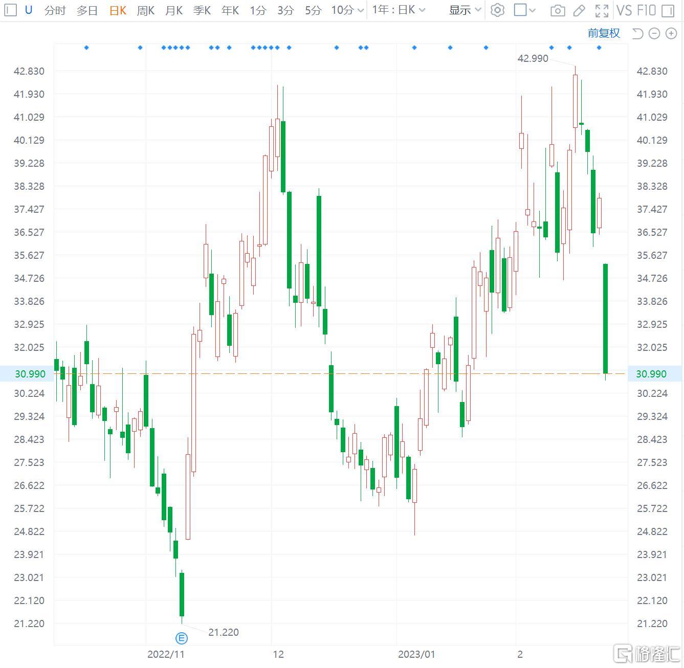This screenshot has width=684, height=668.
Task: Expand the 10分 interval dropdown
Action: [347, 10]
